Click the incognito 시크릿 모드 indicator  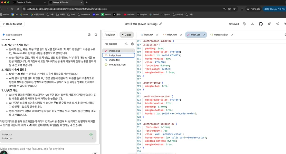[254, 9]
